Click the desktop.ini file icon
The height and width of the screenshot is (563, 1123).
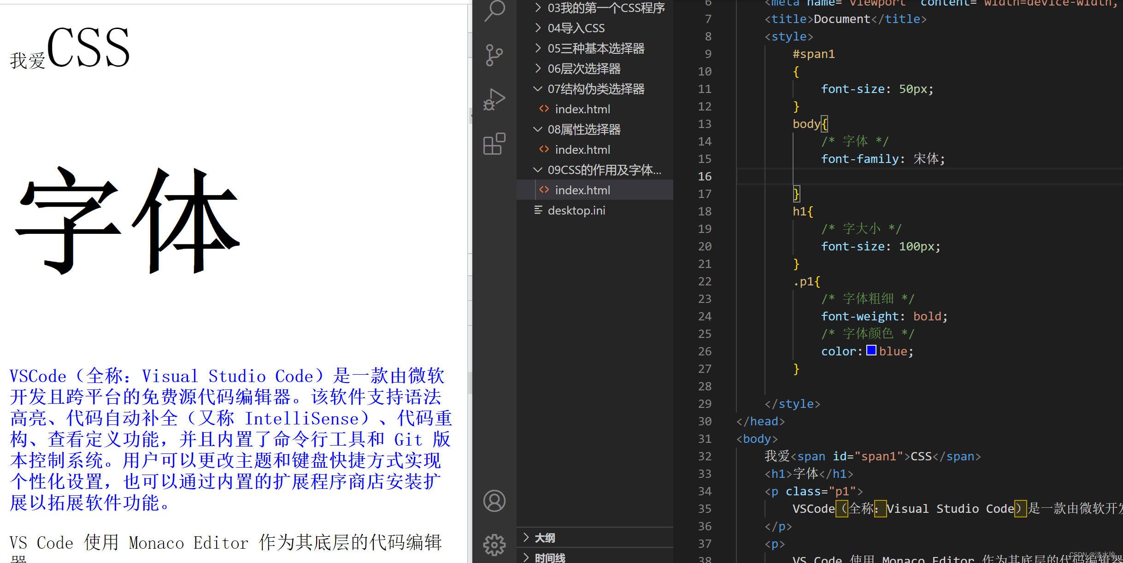(538, 210)
